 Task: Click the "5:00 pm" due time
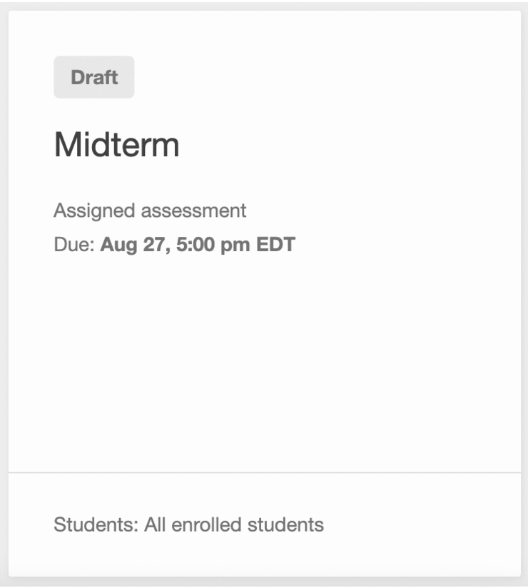213,245
